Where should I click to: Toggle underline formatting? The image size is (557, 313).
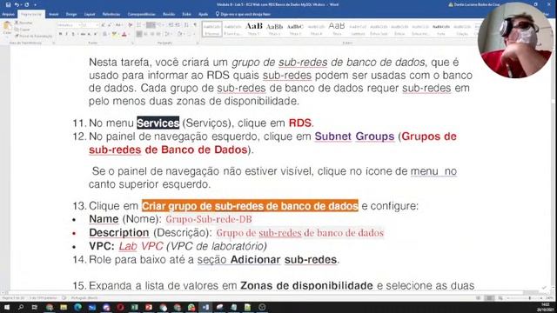(73, 34)
